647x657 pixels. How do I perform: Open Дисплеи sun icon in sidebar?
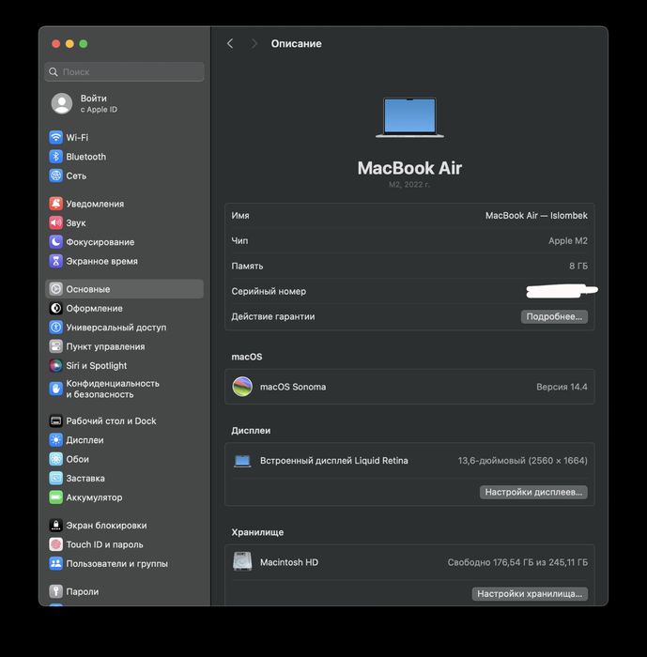[x=55, y=440]
